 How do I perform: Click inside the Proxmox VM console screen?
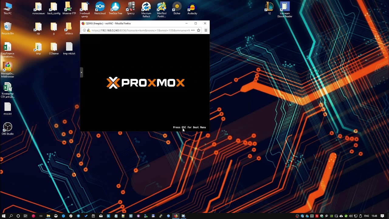tap(145, 83)
